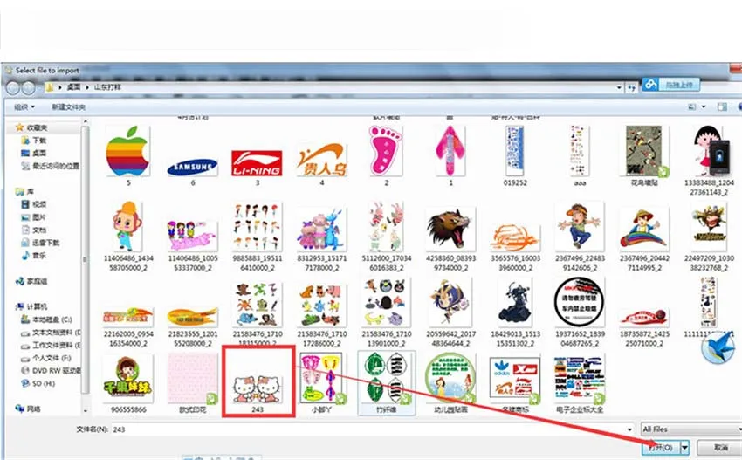Screen dimensions: 742x460
Task: Click navigation pane scrollbar up arrow
Action: (86, 122)
